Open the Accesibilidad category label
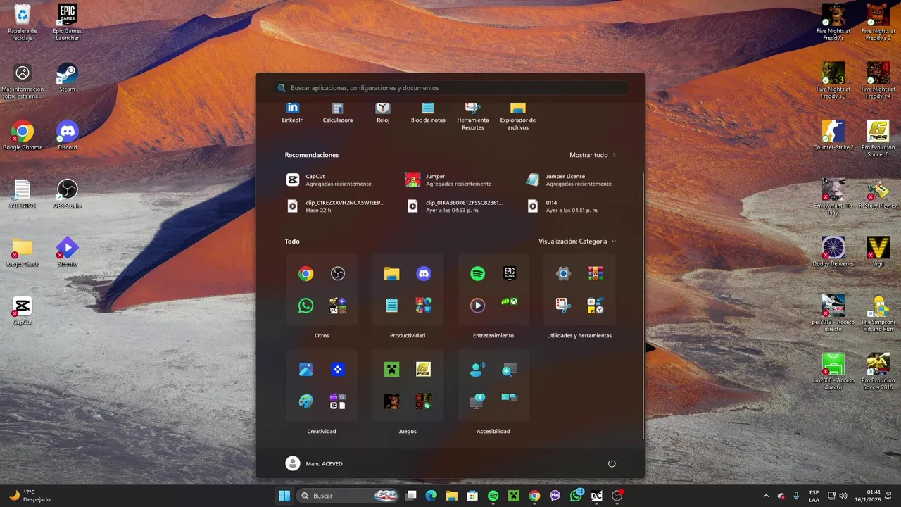 pyautogui.click(x=493, y=431)
